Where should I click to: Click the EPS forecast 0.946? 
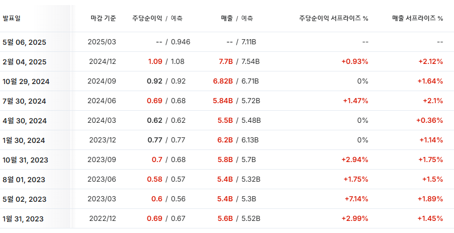180,42
